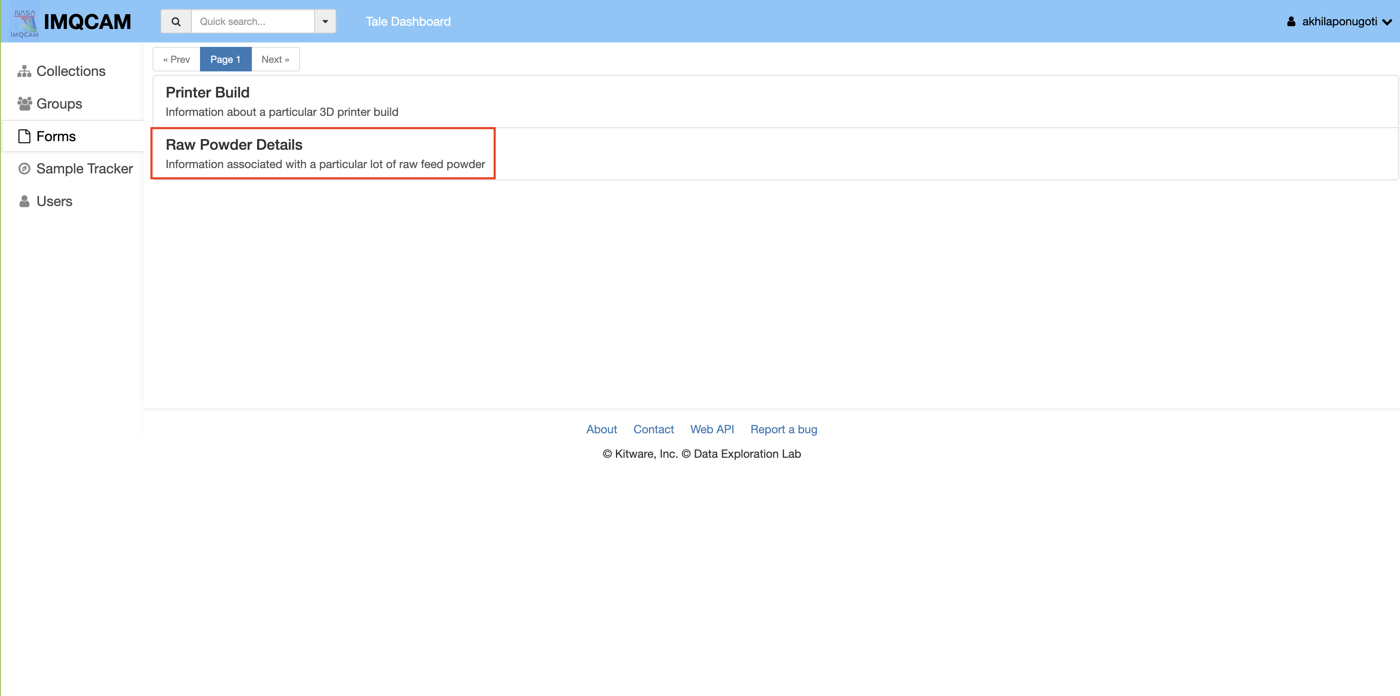Screen dimensions: 1400x696
Task: Click the user silhouette icon beside akhilaponugoti
Action: [1291, 22]
